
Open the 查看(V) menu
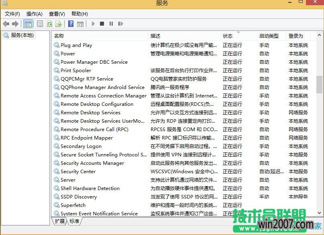click(x=57, y=14)
